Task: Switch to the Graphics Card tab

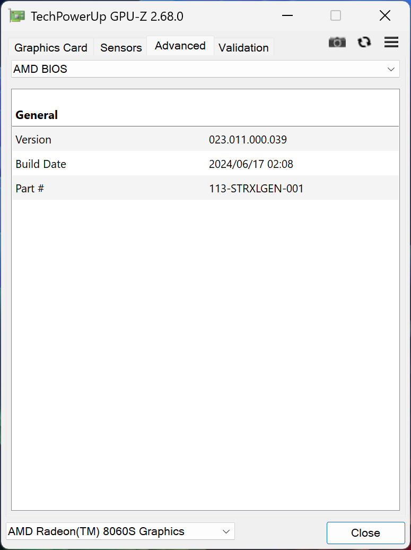Action: tap(51, 48)
